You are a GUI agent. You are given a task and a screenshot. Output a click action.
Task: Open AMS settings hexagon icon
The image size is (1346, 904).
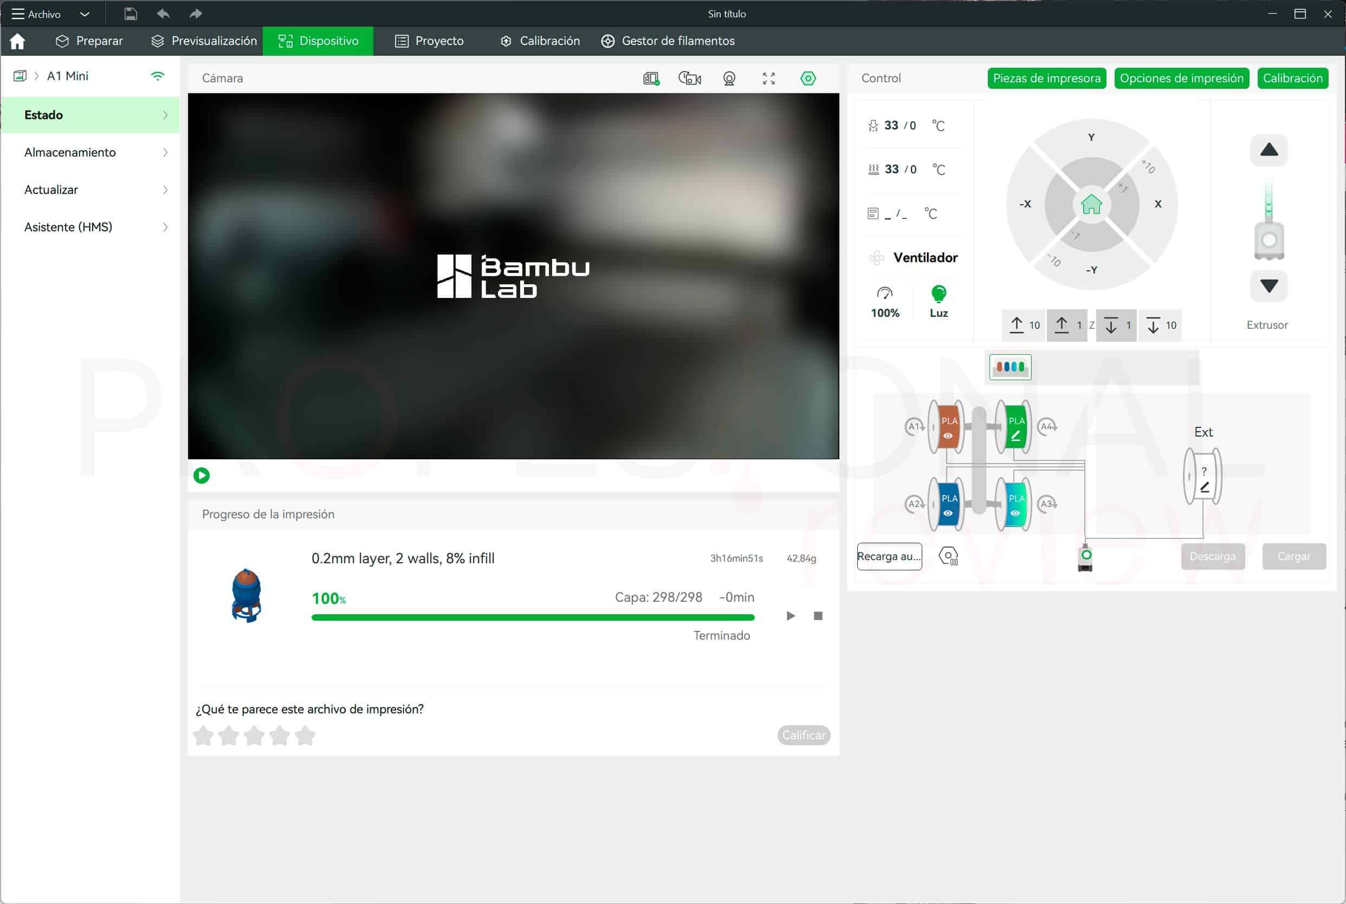tap(949, 556)
